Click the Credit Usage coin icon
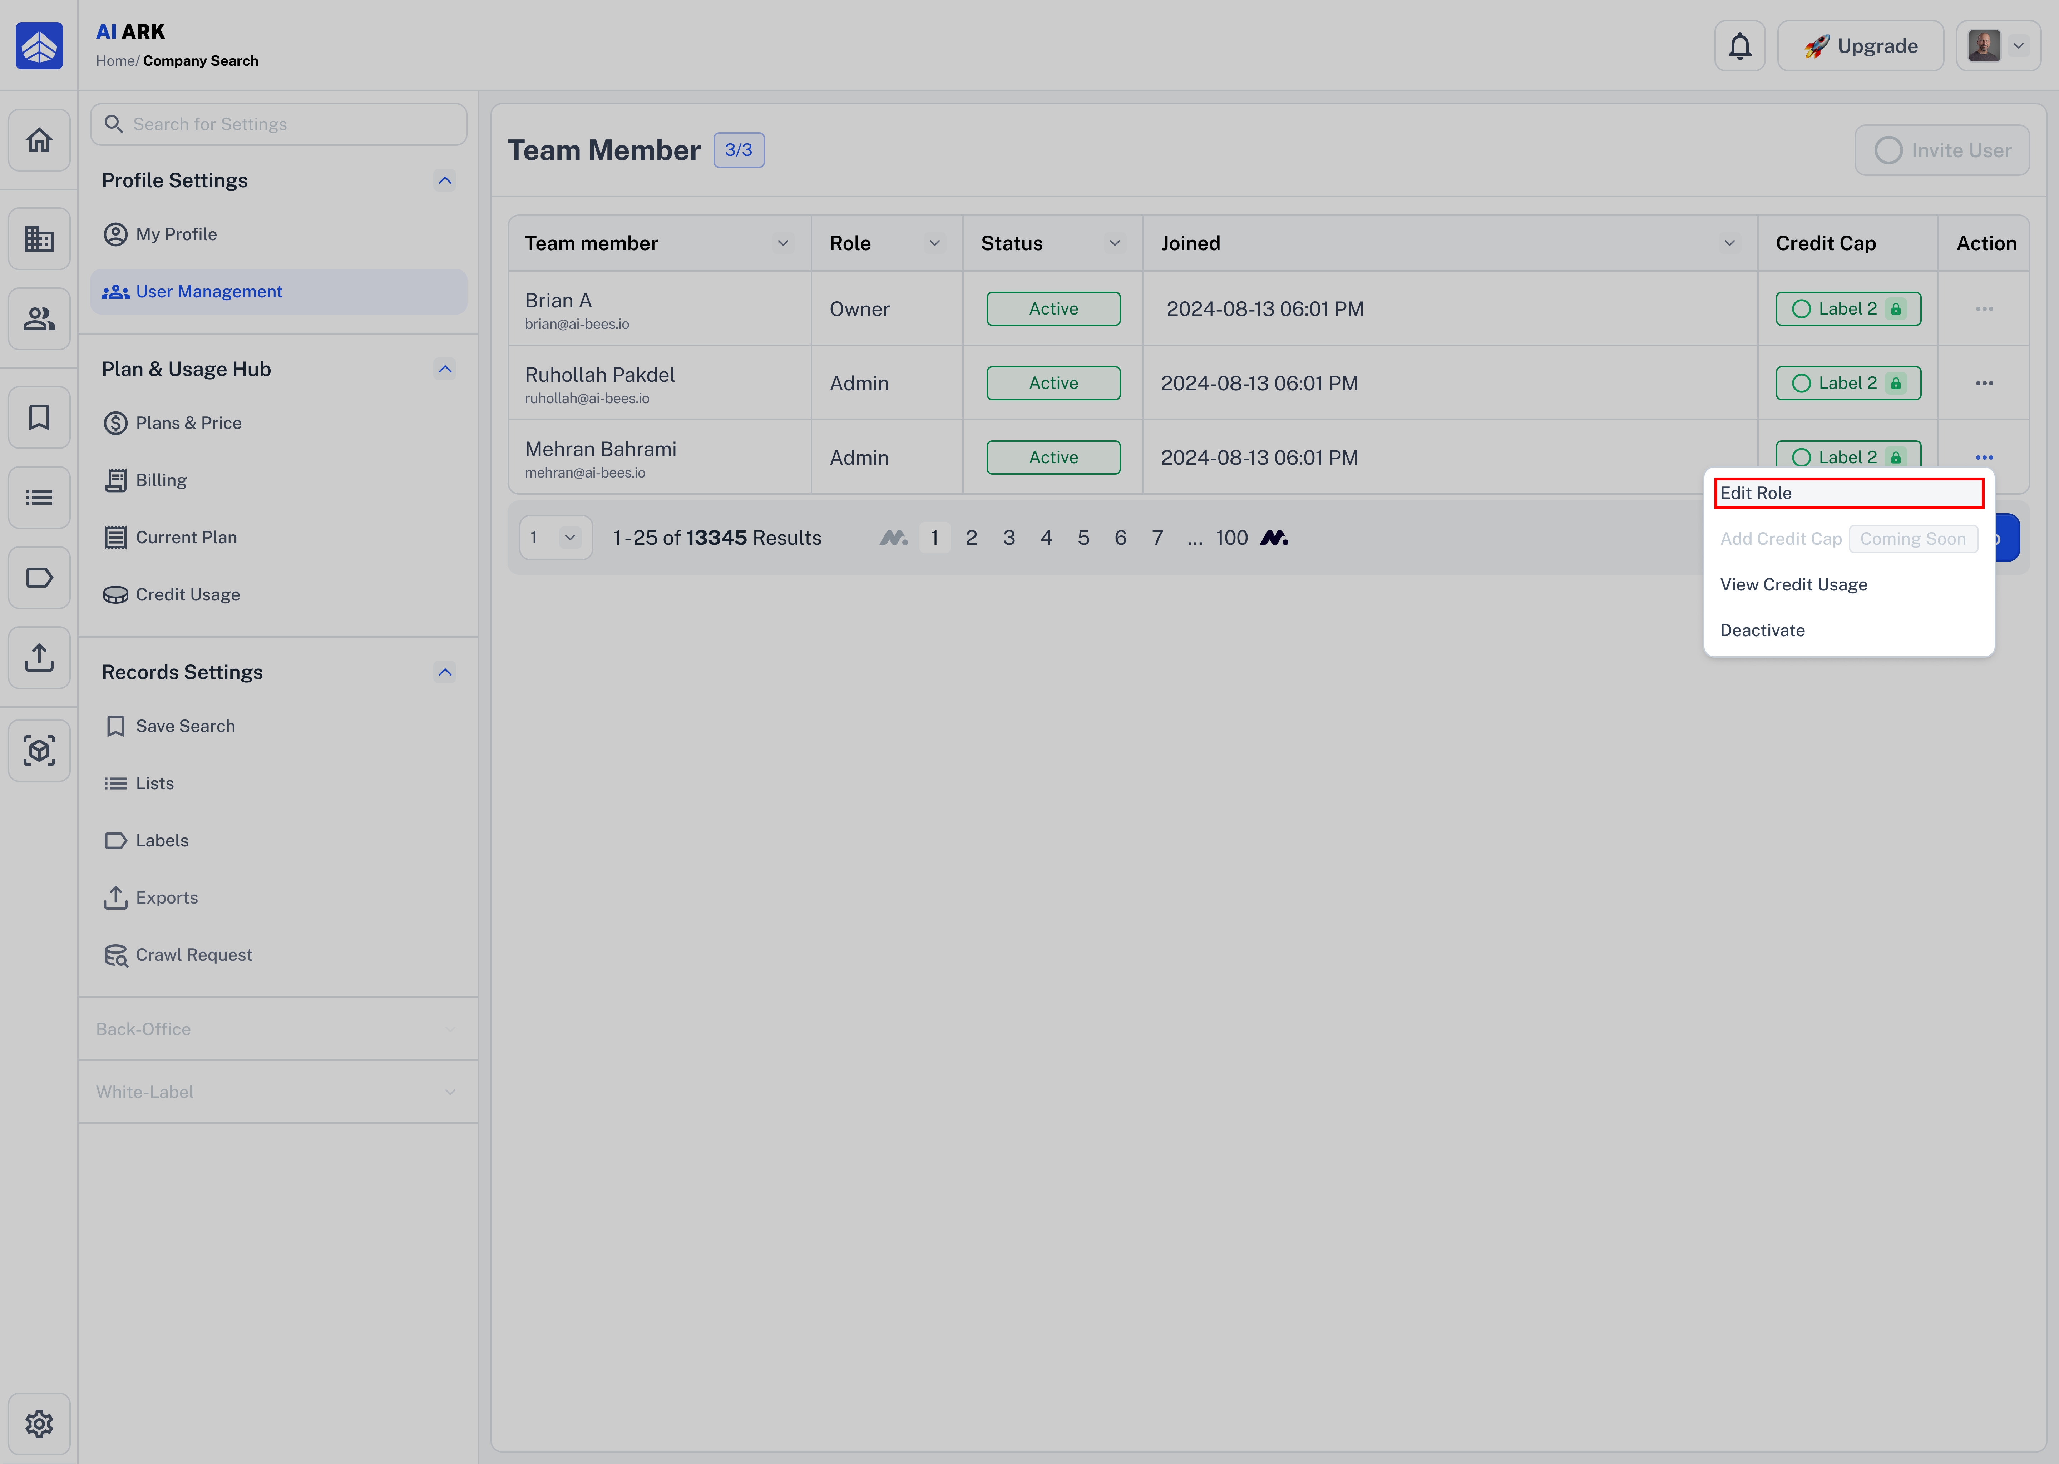This screenshot has height=1464, width=2059. point(115,595)
